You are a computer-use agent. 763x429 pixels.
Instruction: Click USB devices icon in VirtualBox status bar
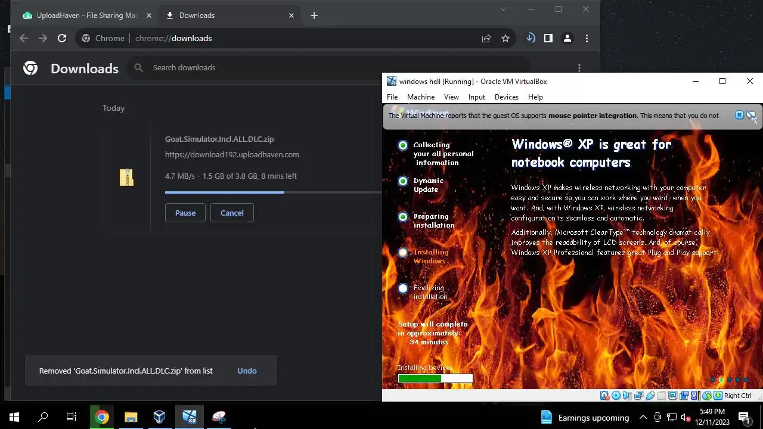point(650,396)
